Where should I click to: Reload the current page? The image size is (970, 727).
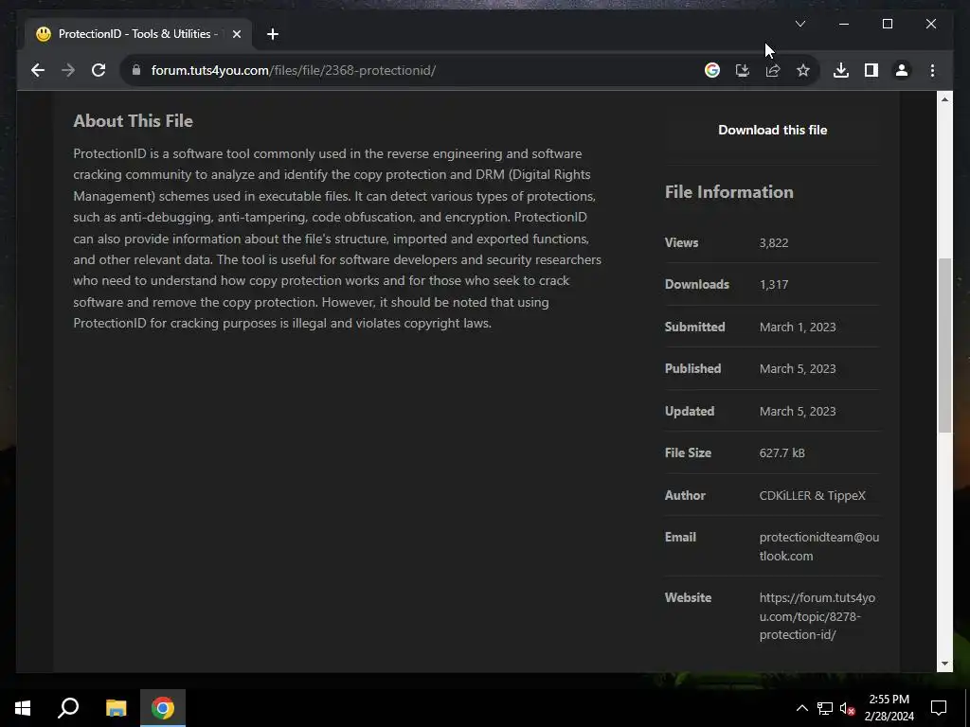coord(99,70)
